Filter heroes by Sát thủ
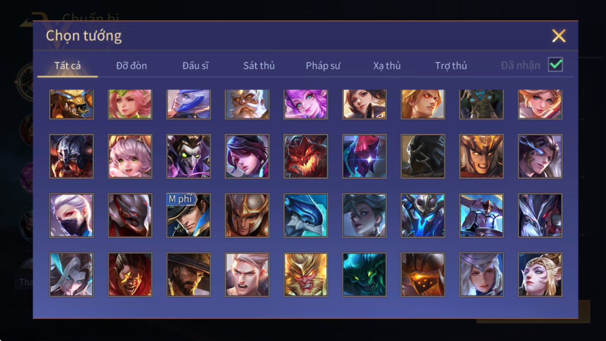This screenshot has height=341, width=606. [x=259, y=66]
